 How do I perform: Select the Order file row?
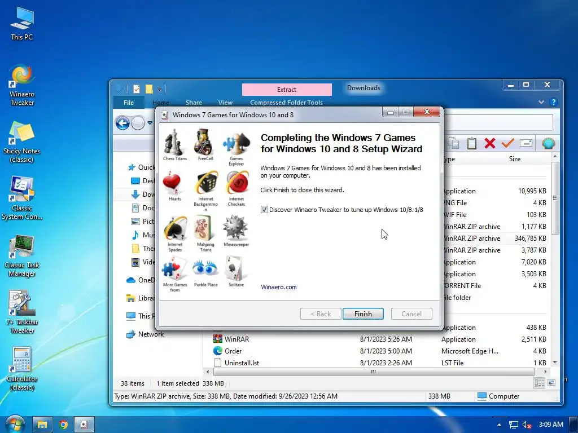pos(380,351)
